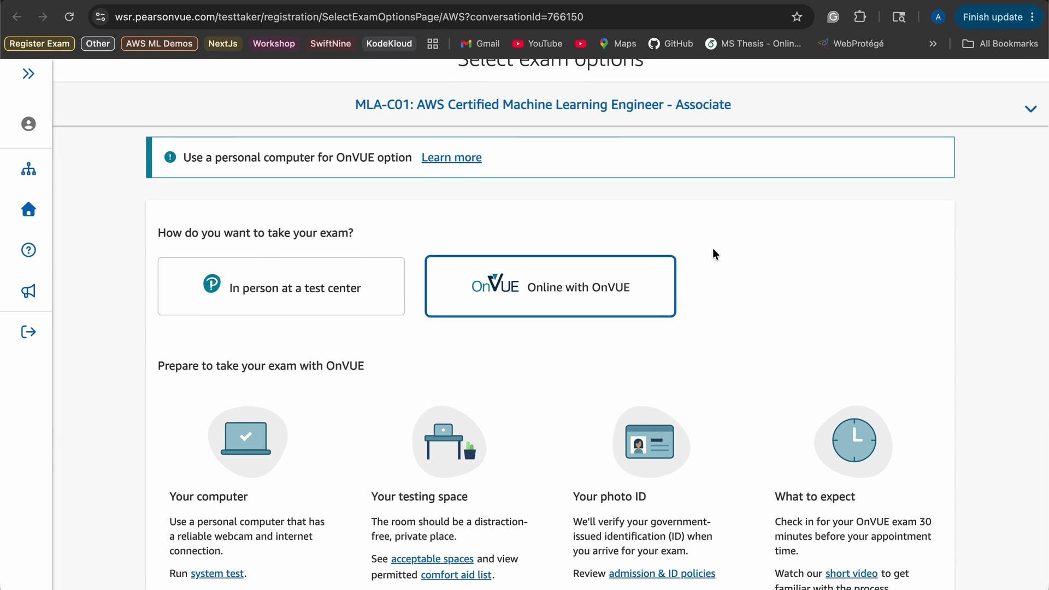
Task: Focus the browser address bar URL
Action: point(349,17)
